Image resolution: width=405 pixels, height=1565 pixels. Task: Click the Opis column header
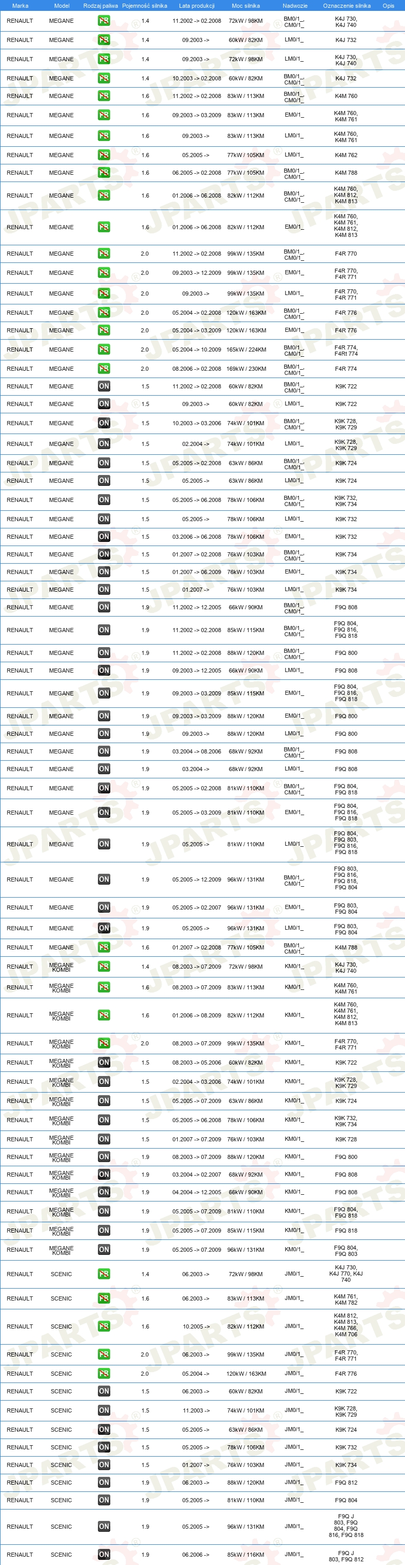(x=388, y=6)
